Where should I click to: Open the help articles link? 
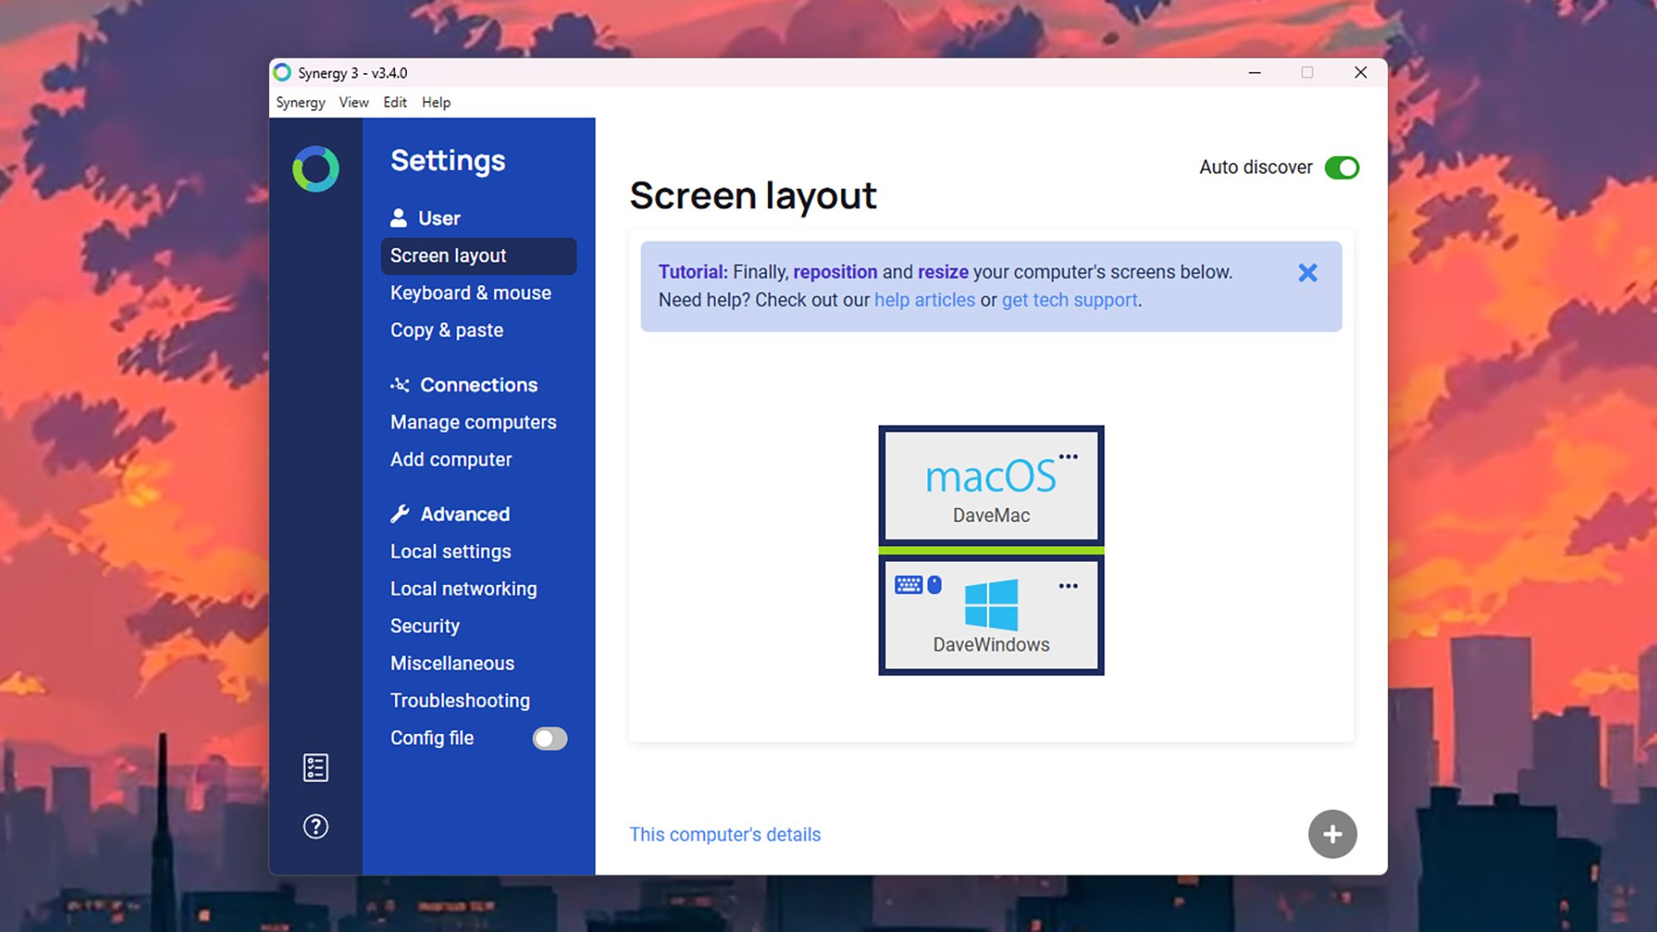[x=925, y=300]
